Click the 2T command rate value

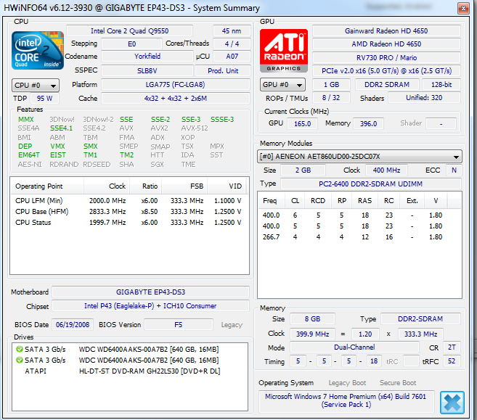452,347
